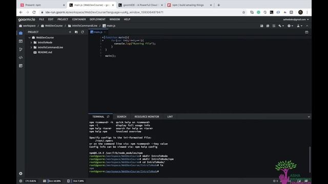This screenshot has width=328, height=184.
Task: Click the WebDevCourse breadcrumb
Action: click(52, 26)
